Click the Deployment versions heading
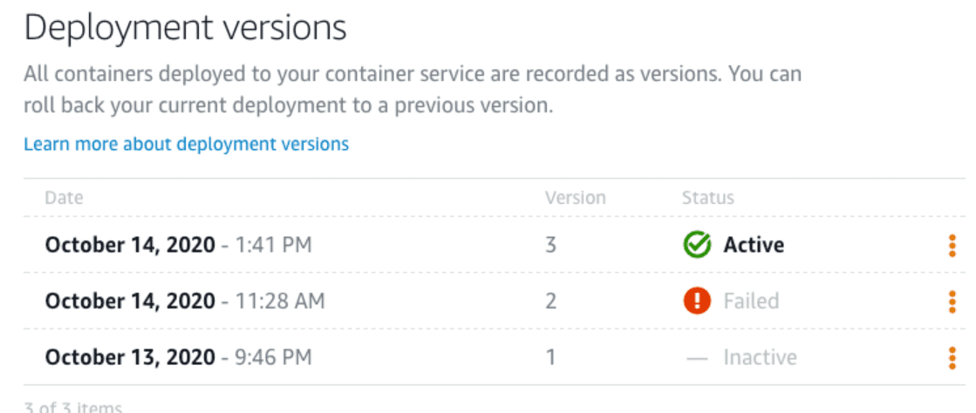This screenshot has height=413, width=976. click(185, 29)
